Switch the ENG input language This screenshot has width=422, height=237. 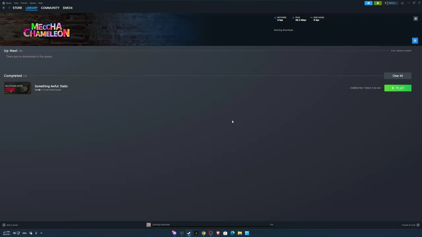pos(24,233)
